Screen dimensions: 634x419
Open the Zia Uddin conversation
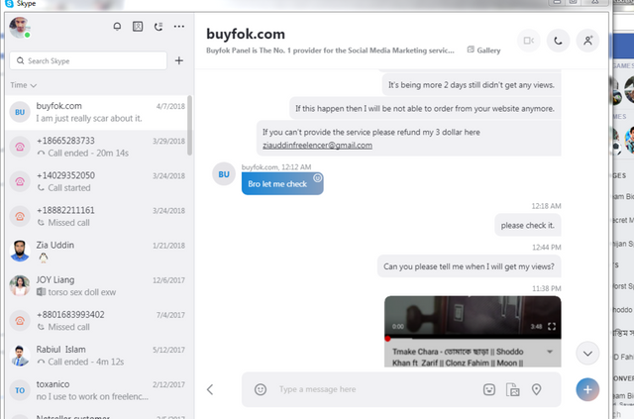97,252
